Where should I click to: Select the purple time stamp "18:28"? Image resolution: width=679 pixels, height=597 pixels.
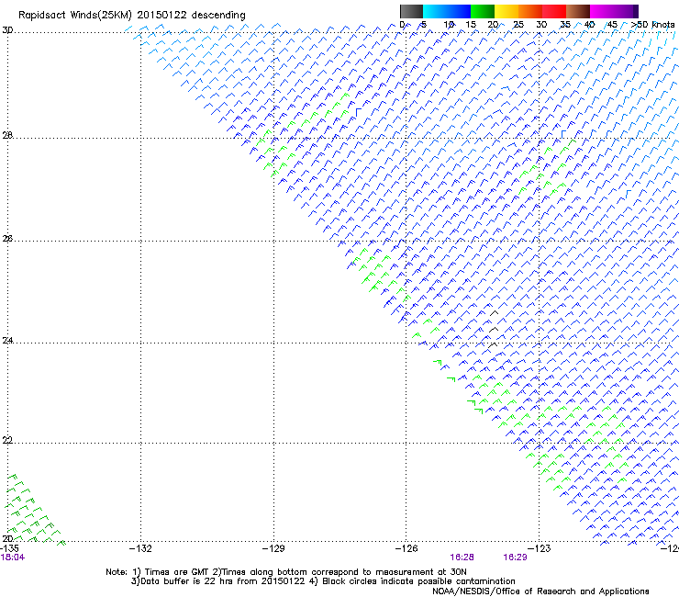point(462,558)
